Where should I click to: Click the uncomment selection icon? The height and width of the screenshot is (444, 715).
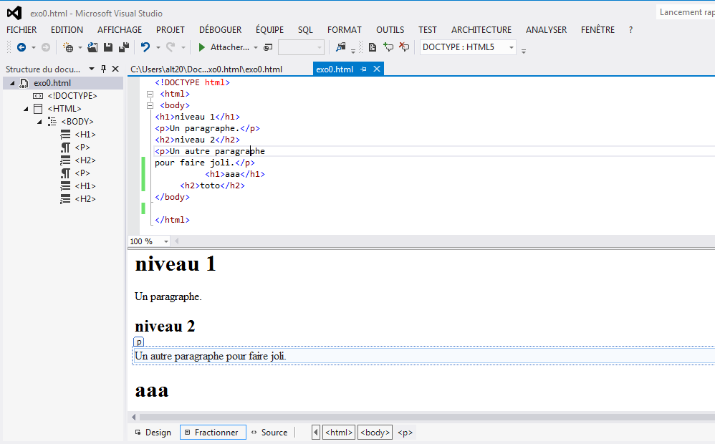(x=404, y=47)
